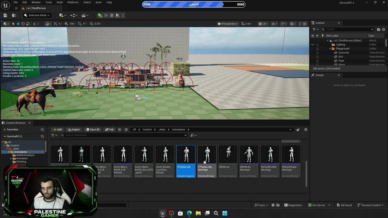Open the Browse content icon beside Save

click(14, 15)
